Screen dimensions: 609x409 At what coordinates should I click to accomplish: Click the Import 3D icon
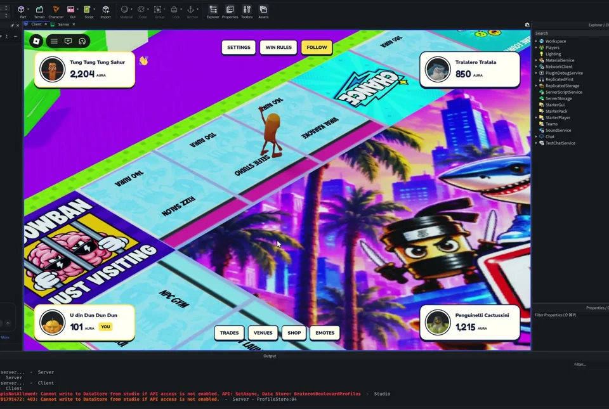106,10
